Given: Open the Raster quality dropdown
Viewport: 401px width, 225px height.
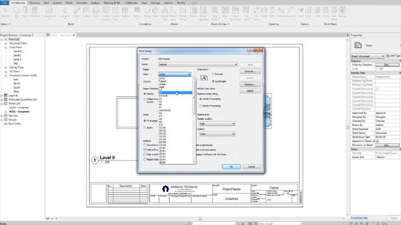Looking at the screenshot, I should click(217, 124).
